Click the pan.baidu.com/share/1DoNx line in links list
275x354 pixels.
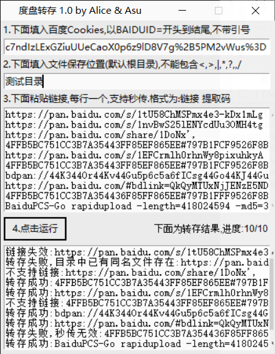pyautogui.click(x=100, y=134)
